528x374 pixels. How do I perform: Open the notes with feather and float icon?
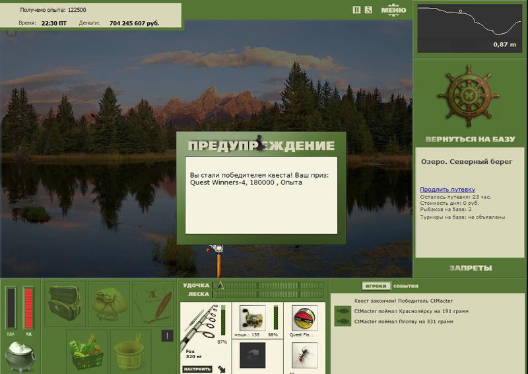point(153,304)
